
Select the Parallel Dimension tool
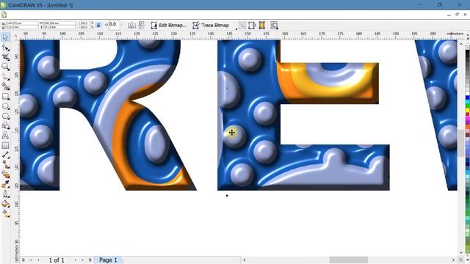click(x=5, y=155)
